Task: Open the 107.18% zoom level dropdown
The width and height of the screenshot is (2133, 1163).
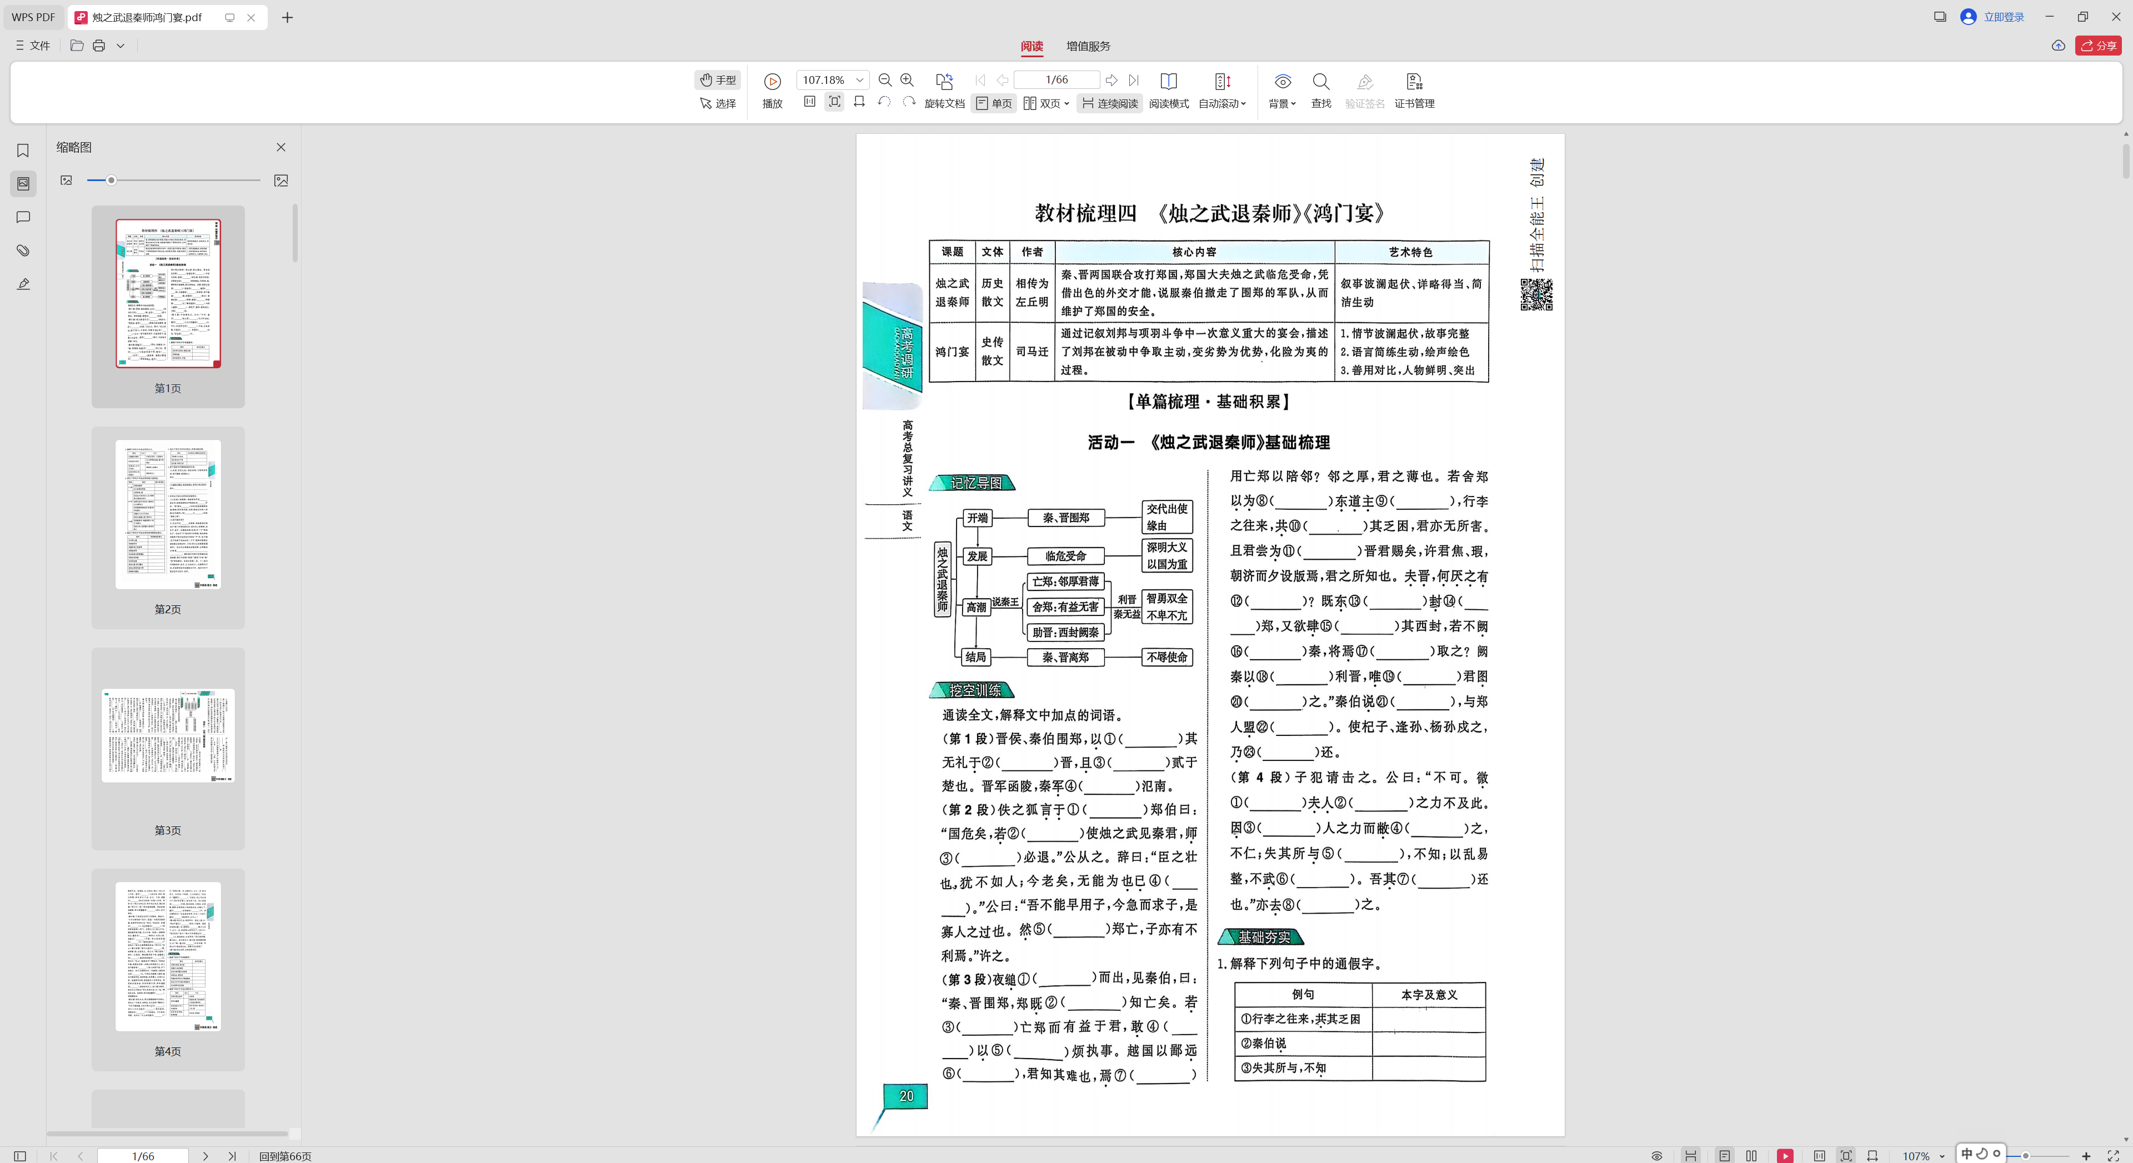Action: (859, 81)
